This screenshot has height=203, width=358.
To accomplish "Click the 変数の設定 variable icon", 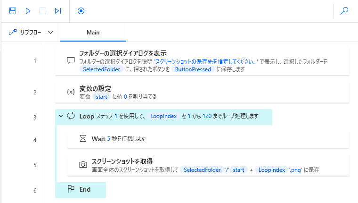I will coord(71,92).
